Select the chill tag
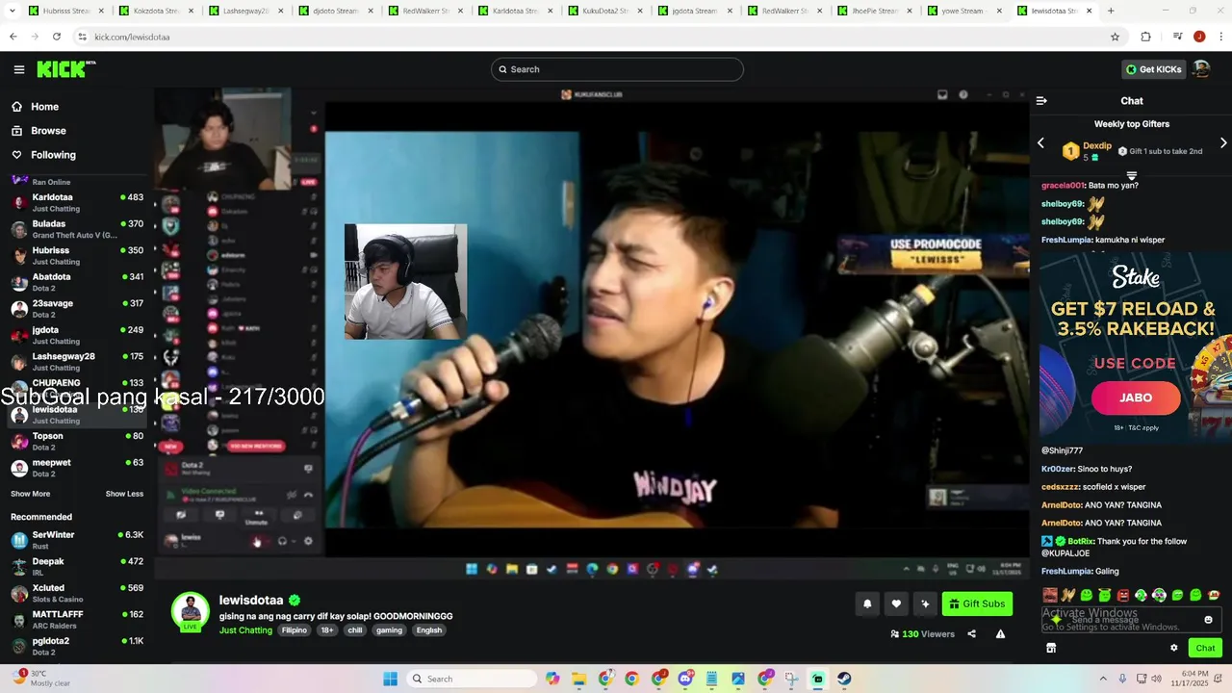Viewport: 1232px width, 693px height. click(x=355, y=630)
